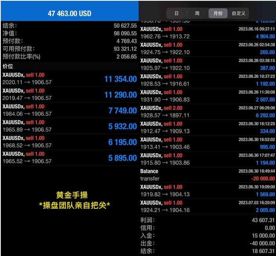276x256 pixels.
Task: Open history trade dated 2023.06.30 17:07:47
Action: (x=207, y=159)
